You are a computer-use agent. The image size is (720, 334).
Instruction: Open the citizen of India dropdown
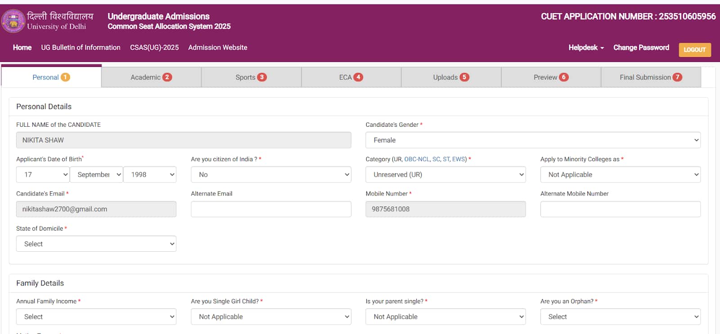point(271,174)
